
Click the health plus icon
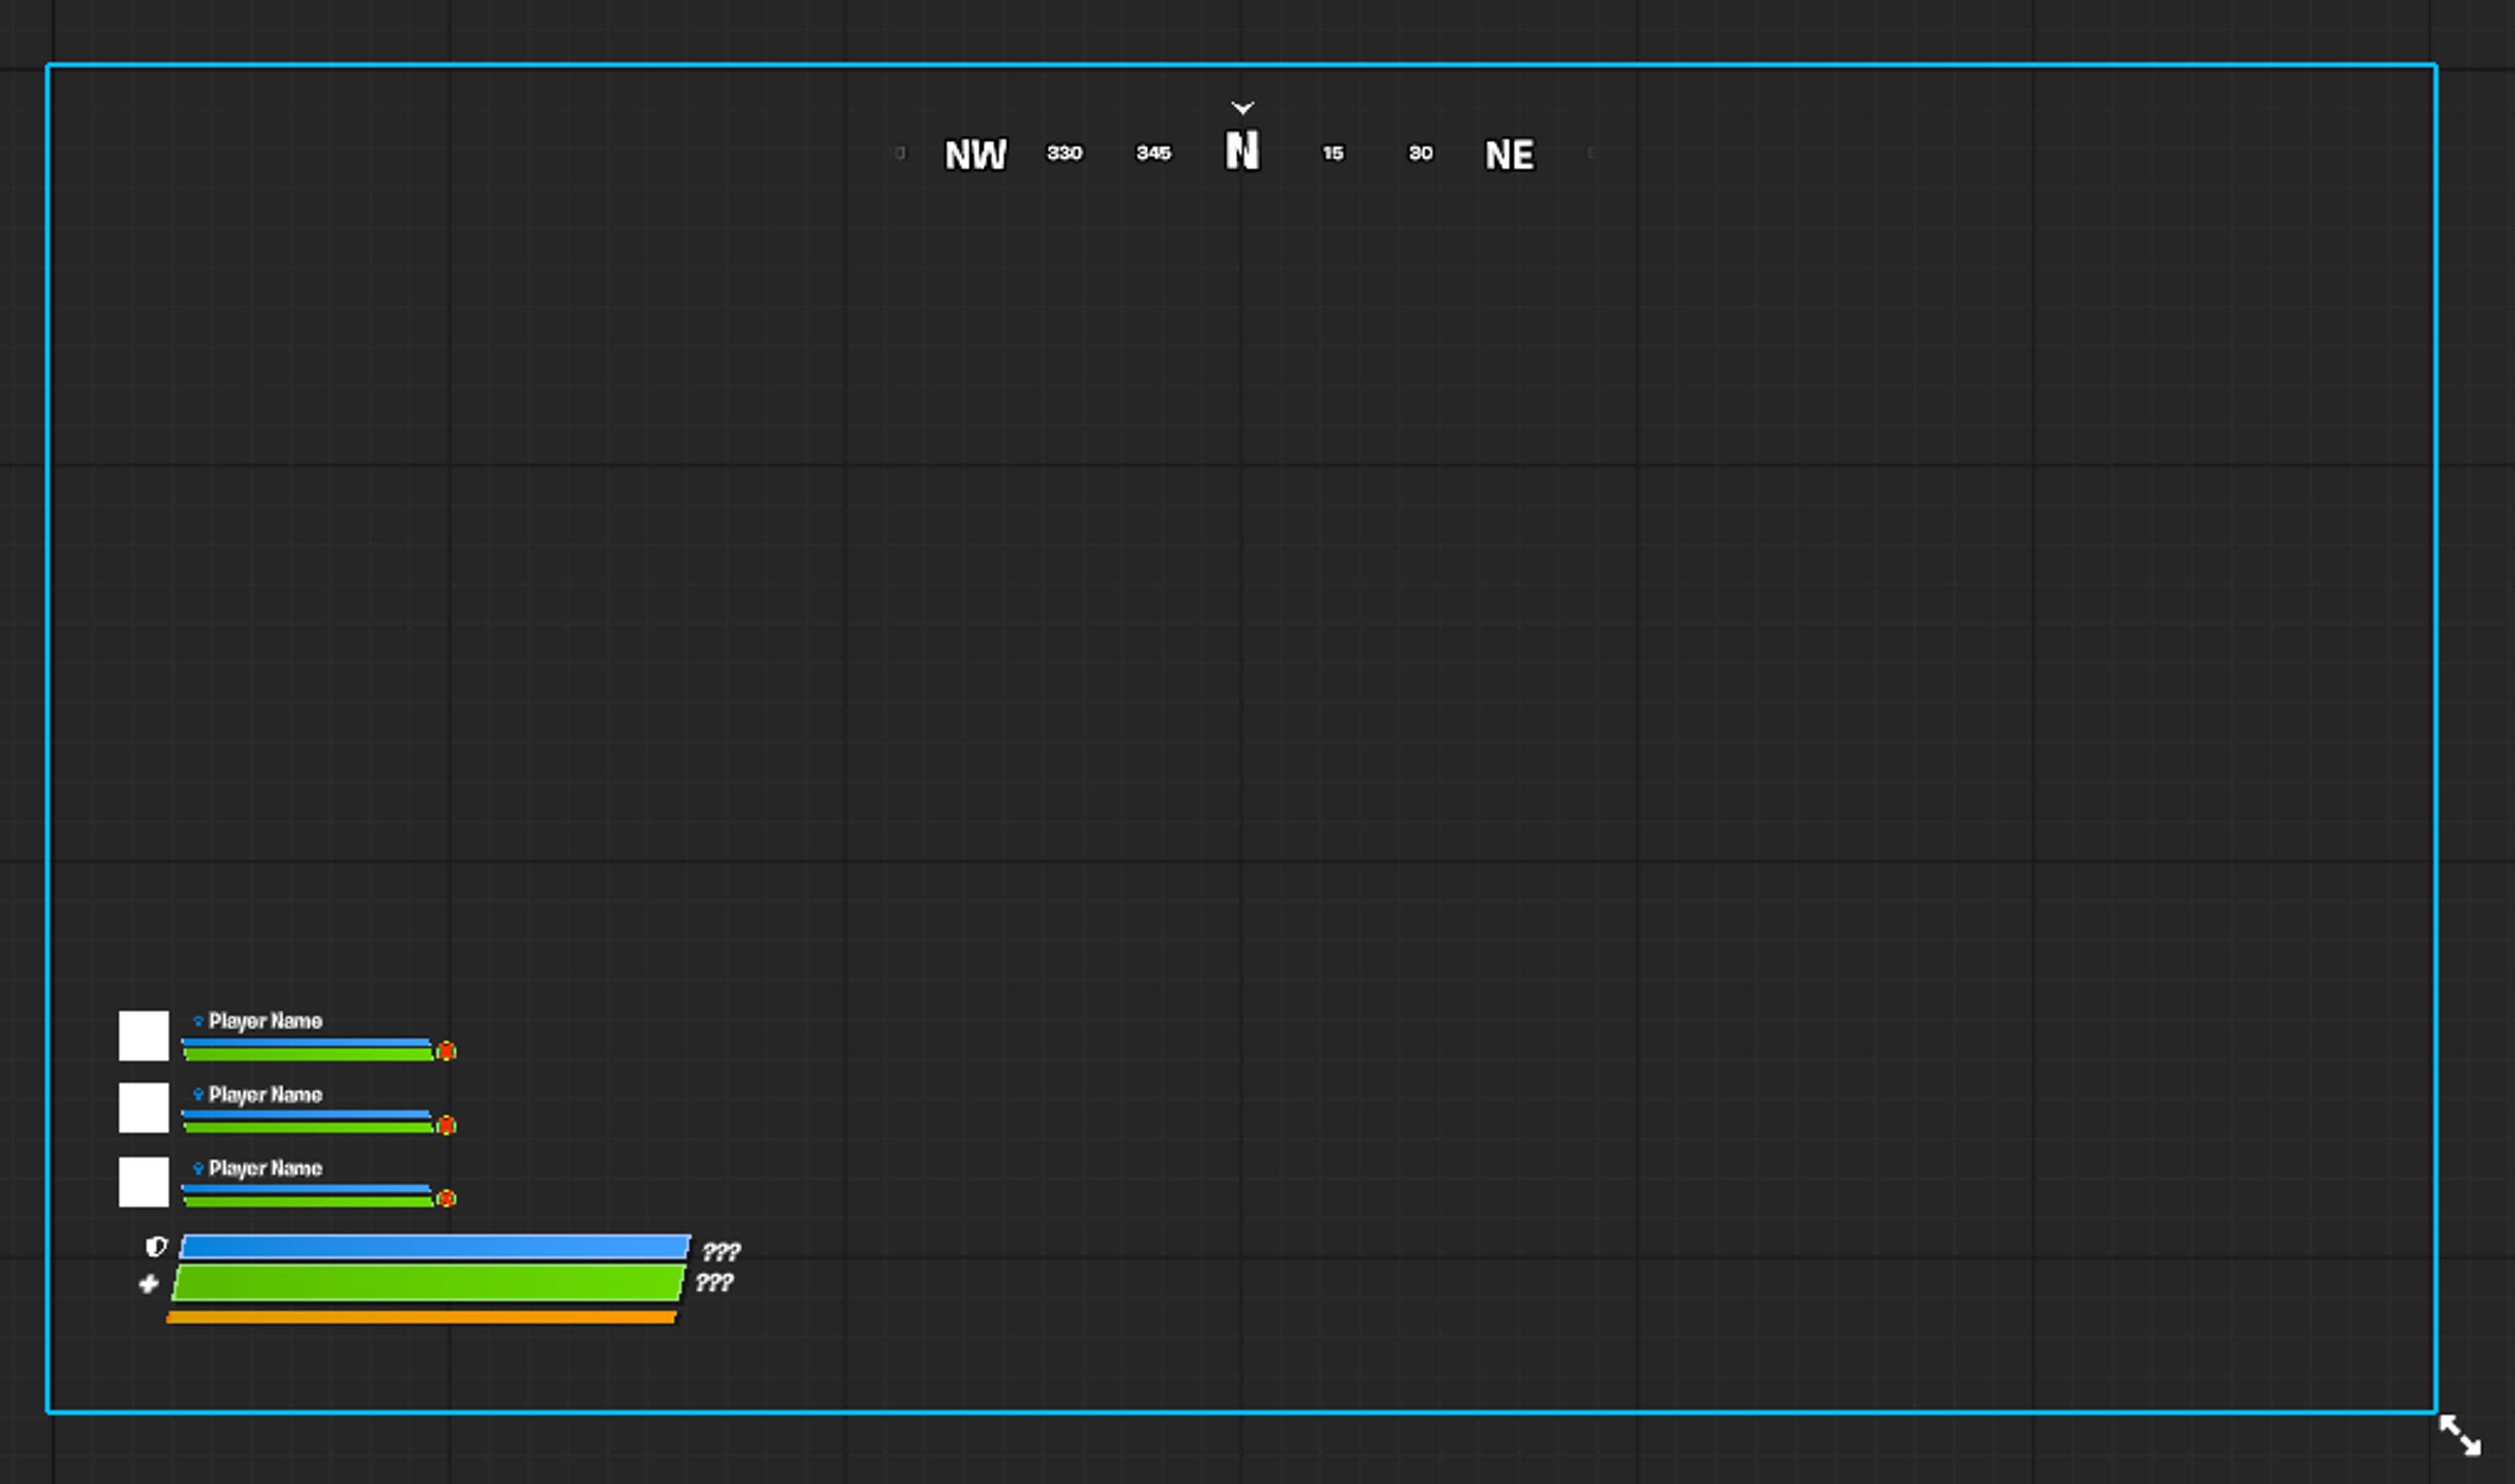tap(148, 1285)
